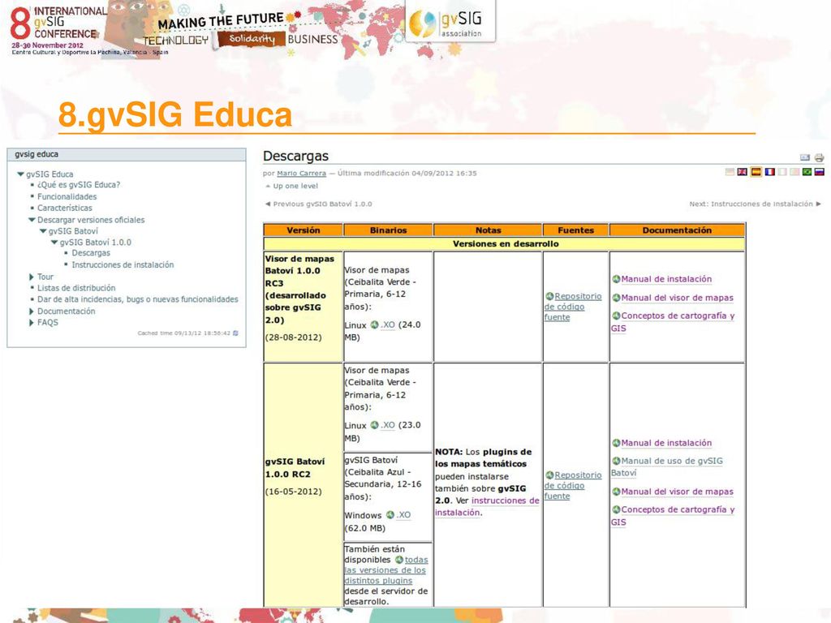Screen dimensions: 831x623
Task: Download the Linux .XO 24.0 MB file
Action: [x=387, y=324]
